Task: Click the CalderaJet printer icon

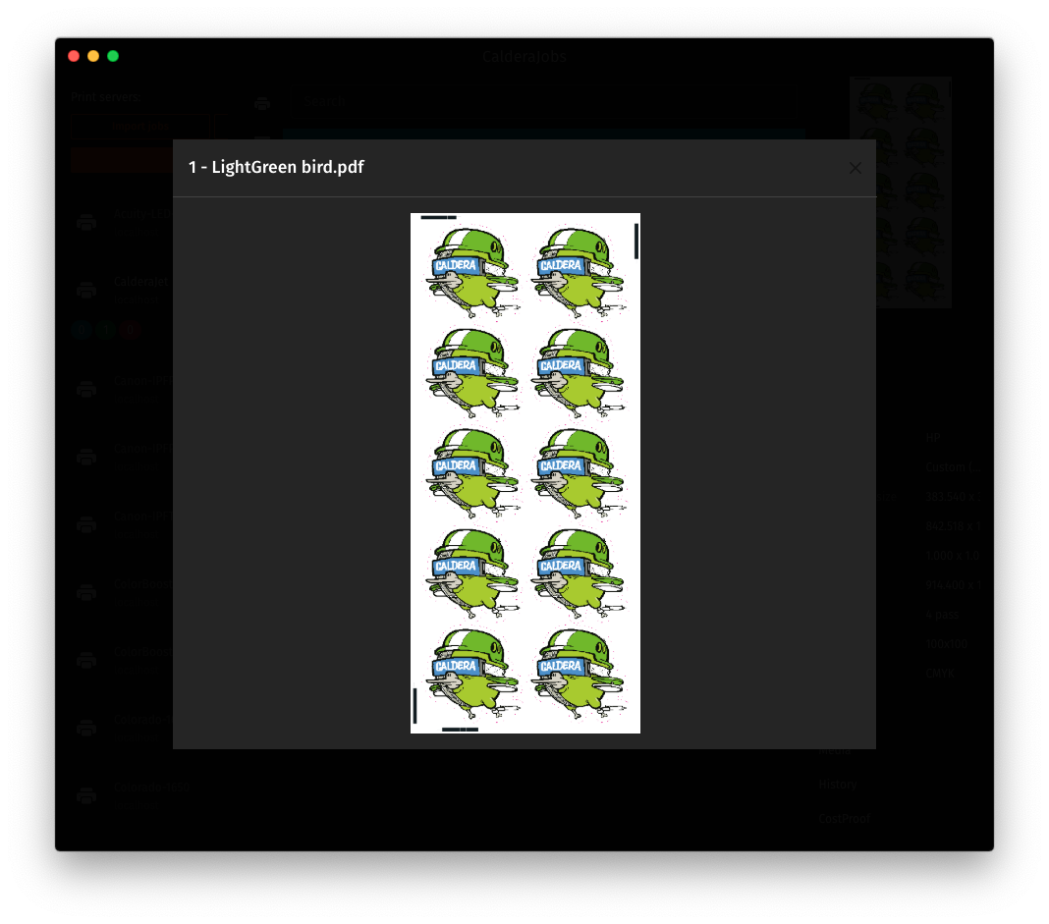Action: [x=86, y=289]
